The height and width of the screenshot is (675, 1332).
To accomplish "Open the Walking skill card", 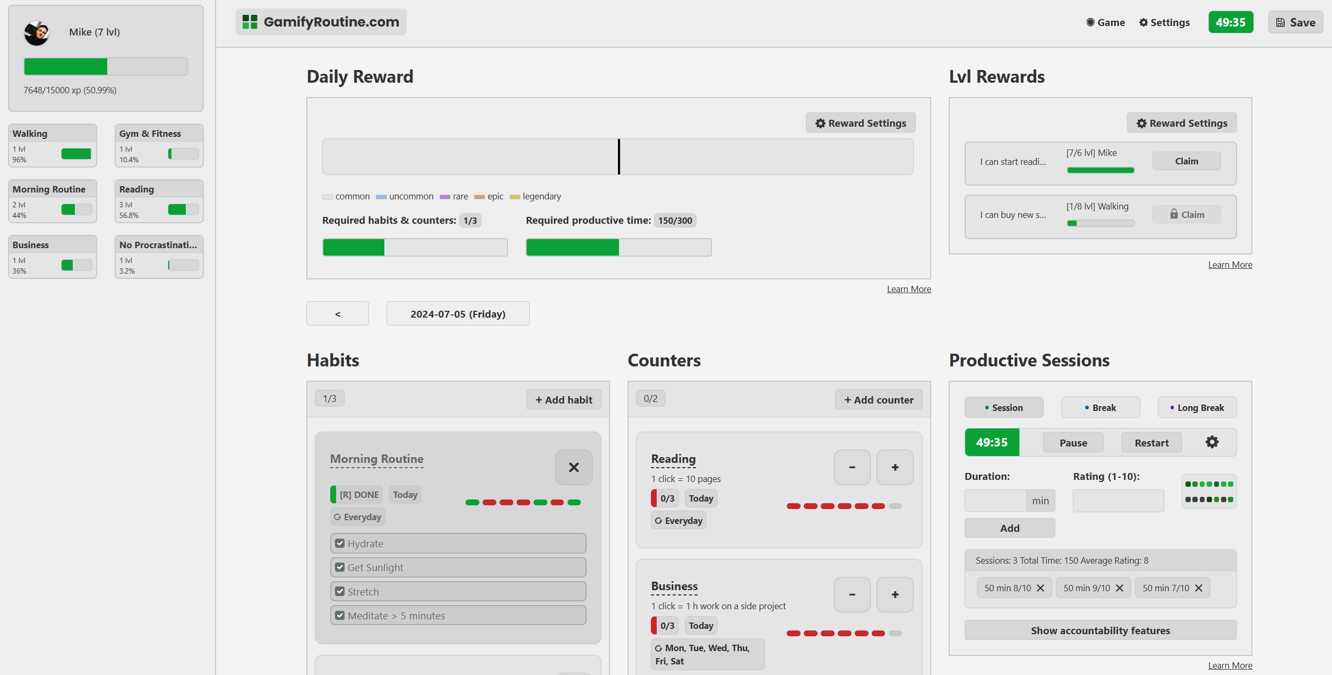I will [53, 145].
